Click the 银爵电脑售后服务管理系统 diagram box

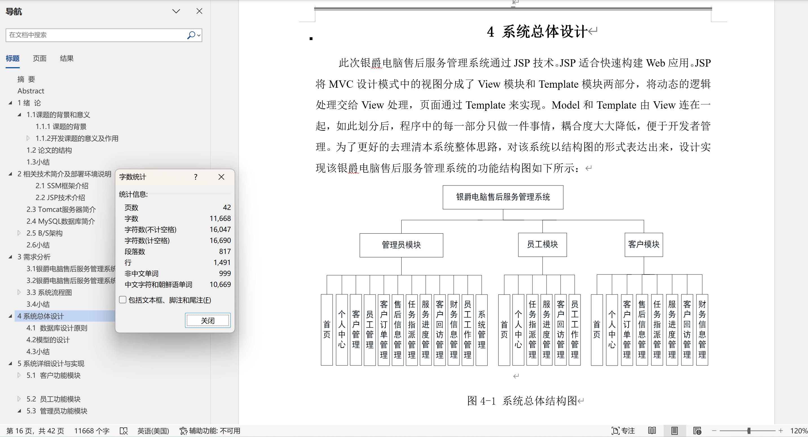[x=503, y=197]
